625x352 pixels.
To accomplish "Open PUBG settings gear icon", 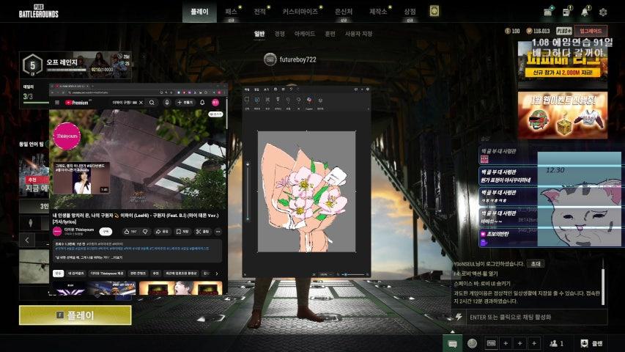I will click(x=603, y=12).
